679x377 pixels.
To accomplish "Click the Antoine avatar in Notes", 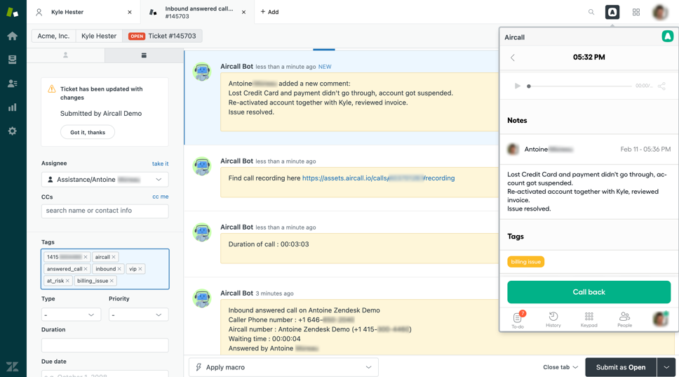I will click(513, 150).
